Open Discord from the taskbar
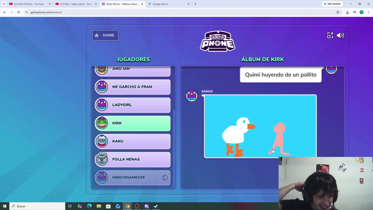 click(x=146, y=206)
